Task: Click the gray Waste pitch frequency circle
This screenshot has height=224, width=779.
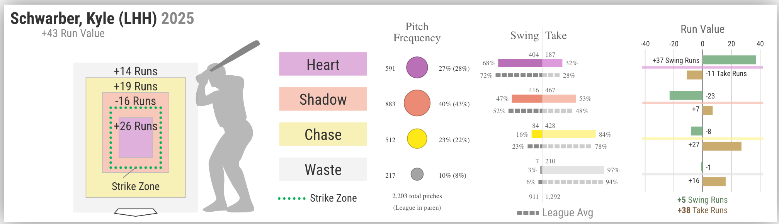Action: (417, 174)
